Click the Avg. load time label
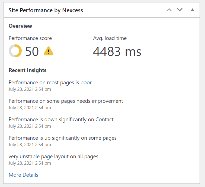This screenshot has width=205, height=187. click(110, 38)
